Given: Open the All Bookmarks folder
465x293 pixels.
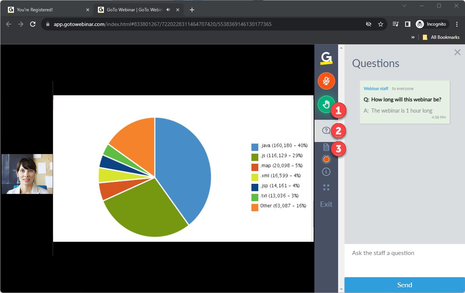Looking at the screenshot, I should tap(441, 37).
